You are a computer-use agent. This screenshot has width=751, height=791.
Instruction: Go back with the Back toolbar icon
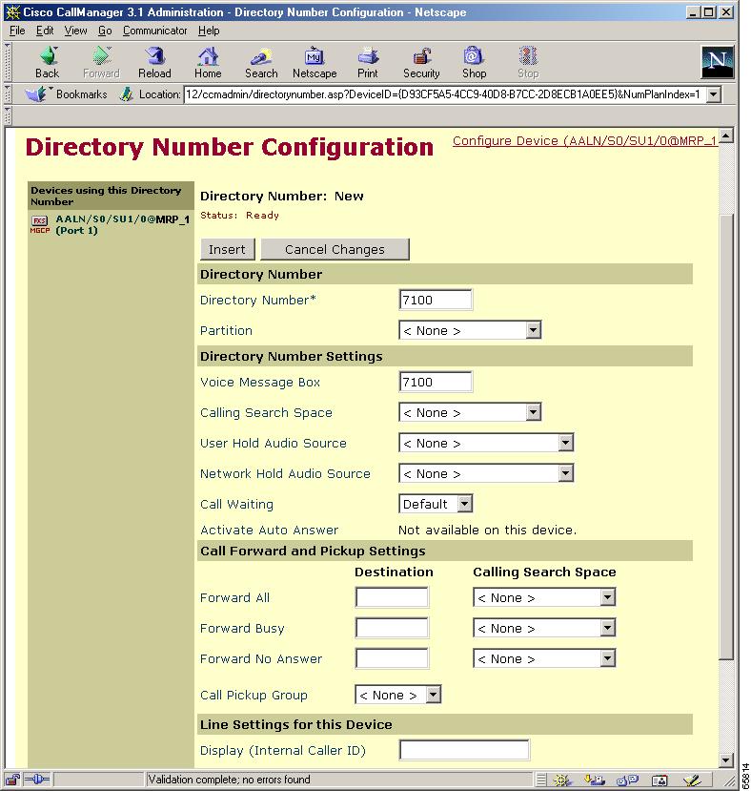point(48,62)
